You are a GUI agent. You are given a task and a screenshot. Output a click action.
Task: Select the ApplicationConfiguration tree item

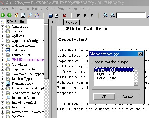28,41
